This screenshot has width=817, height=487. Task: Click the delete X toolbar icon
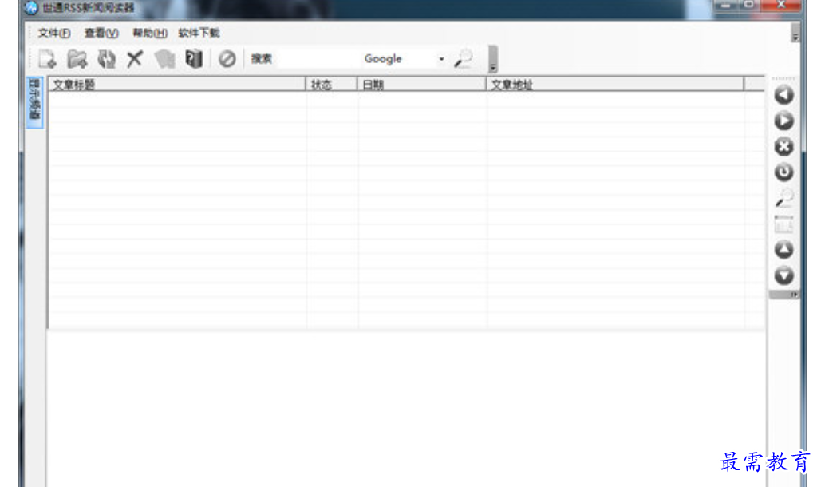click(135, 59)
